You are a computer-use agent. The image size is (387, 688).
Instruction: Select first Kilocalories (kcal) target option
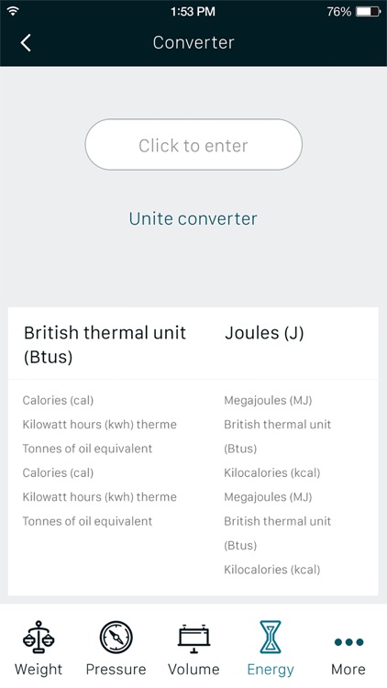point(272,472)
